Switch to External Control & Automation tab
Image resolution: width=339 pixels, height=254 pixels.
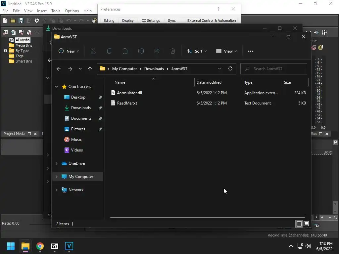pos(212,21)
